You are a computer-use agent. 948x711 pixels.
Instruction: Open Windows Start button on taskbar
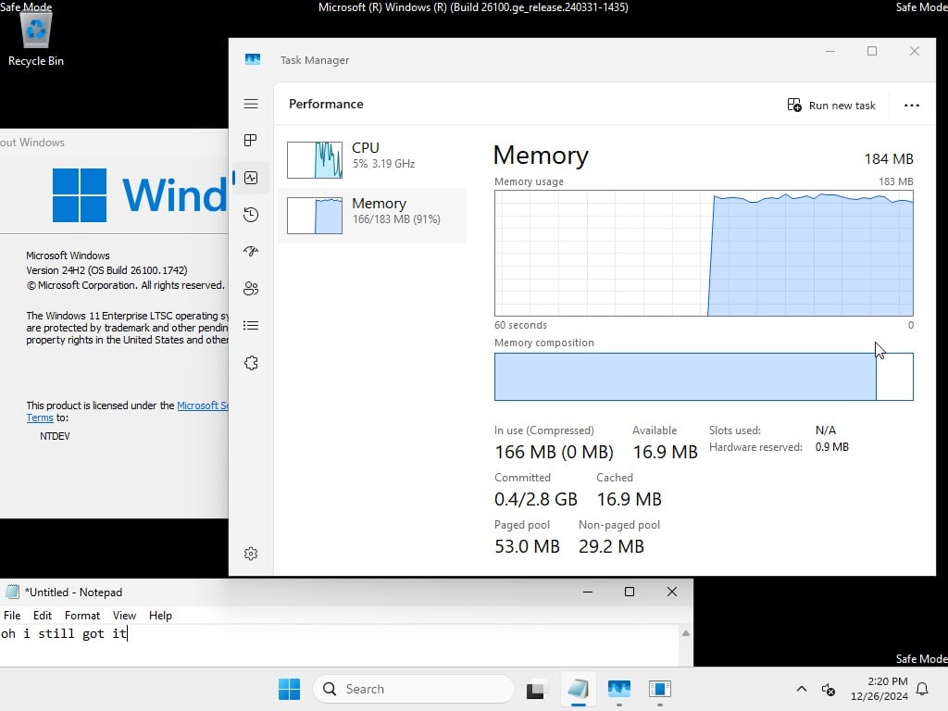pyautogui.click(x=289, y=689)
